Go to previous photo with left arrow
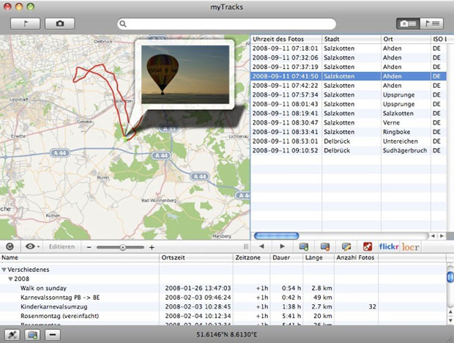The height and width of the screenshot is (343, 454). point(262,247)
